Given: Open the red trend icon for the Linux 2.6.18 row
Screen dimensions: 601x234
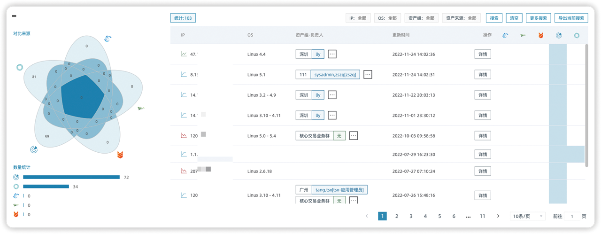Looking at the screenshot, I should click(184, 171).
